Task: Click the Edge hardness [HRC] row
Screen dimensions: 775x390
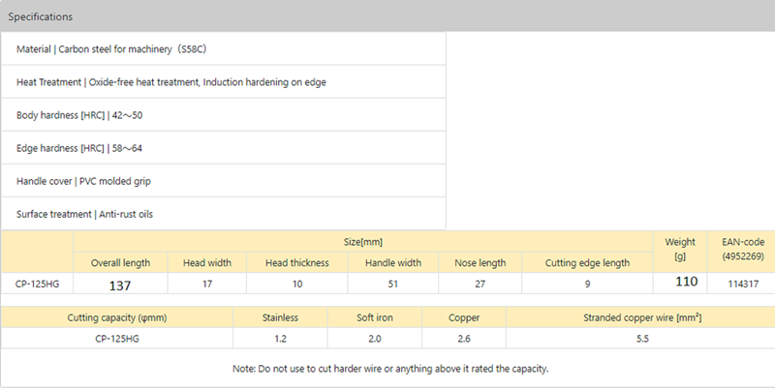Action: (79, 148)
